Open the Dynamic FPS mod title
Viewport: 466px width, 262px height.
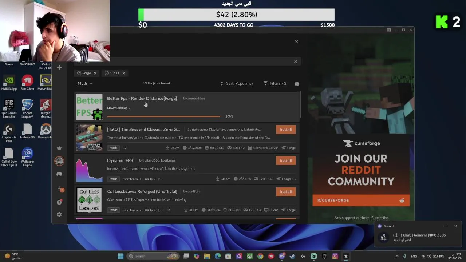click(x=120, y=160)
